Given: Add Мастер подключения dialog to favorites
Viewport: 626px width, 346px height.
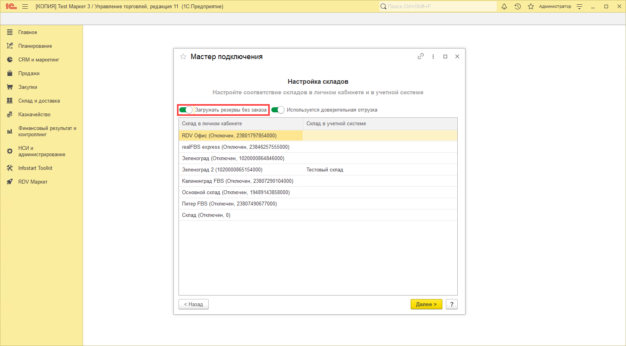Looking at the screenshot, I should pyautogui.click(x=183, y=57).
